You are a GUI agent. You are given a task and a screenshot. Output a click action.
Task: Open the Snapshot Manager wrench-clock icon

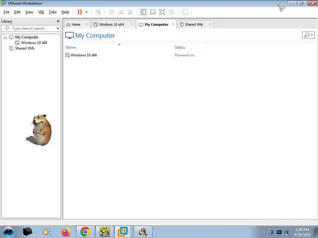coord(130,12)
